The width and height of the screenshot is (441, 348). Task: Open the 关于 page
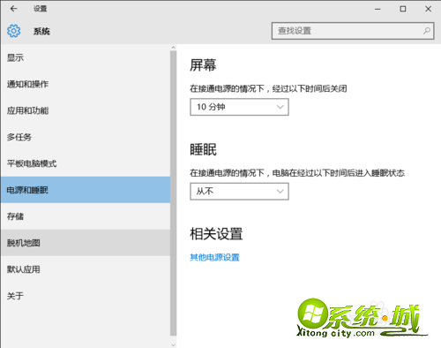(86, 296)
